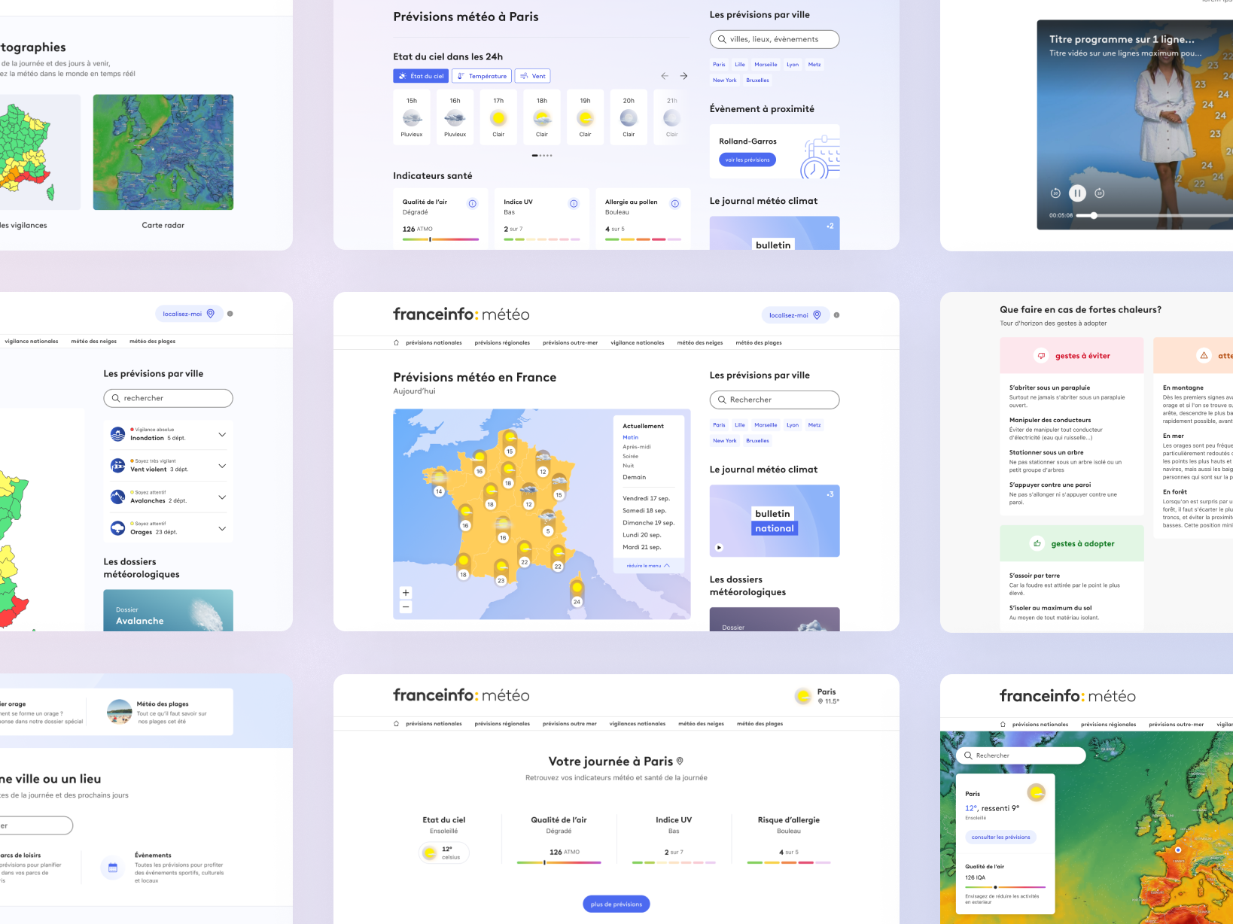Click the Rechercher field beside the France map
1233x924 pixels.
click(775, 400)
